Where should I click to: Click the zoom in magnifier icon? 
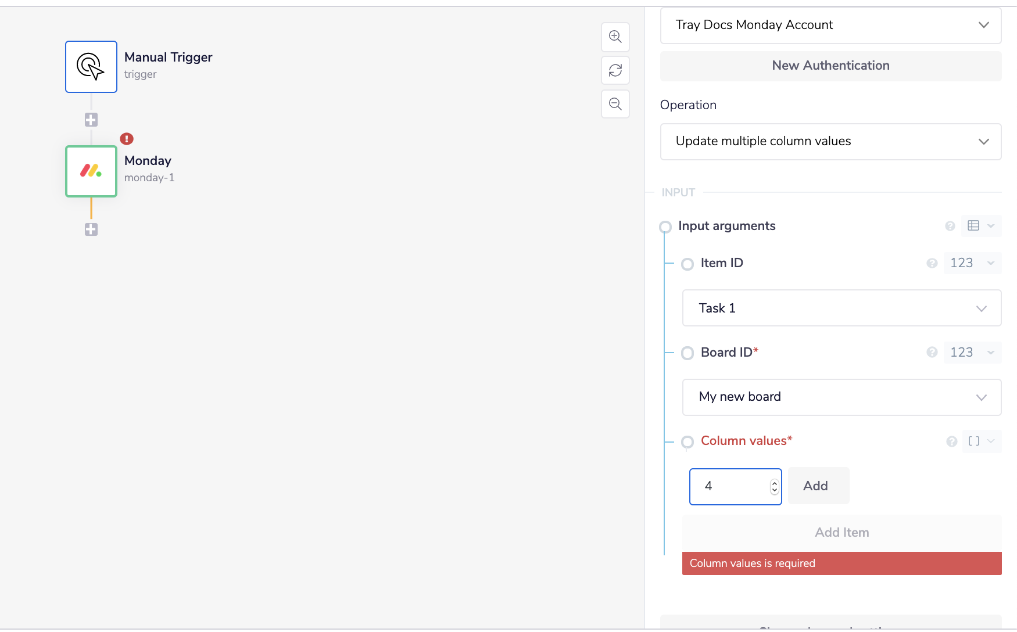click(x=615, y=37)
